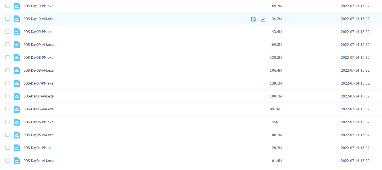Click the 143.4M size value
Viewport: 382px width, 170px height.
pos(276,32)
